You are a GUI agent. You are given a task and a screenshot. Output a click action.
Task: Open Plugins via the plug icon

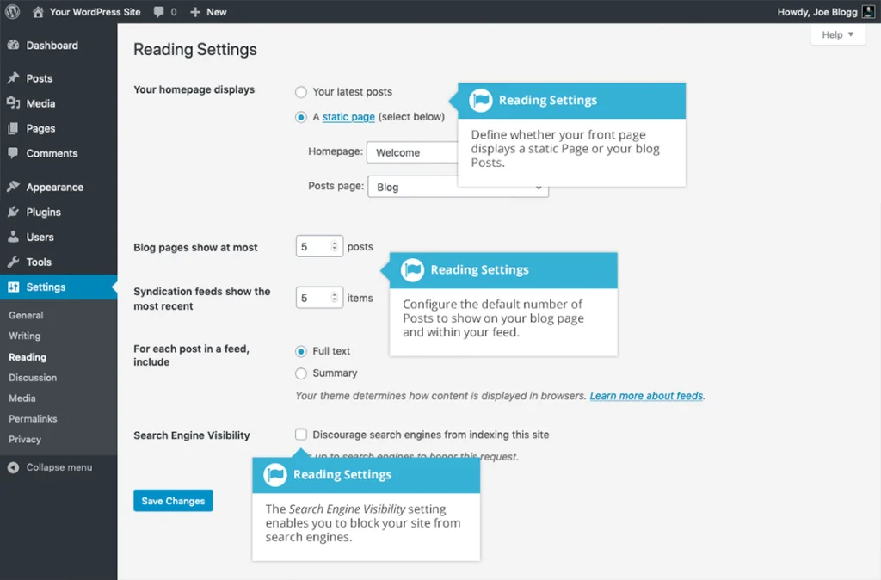click(13, 212)
